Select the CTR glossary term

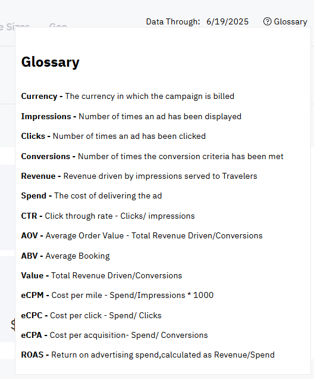coord(29,216)
